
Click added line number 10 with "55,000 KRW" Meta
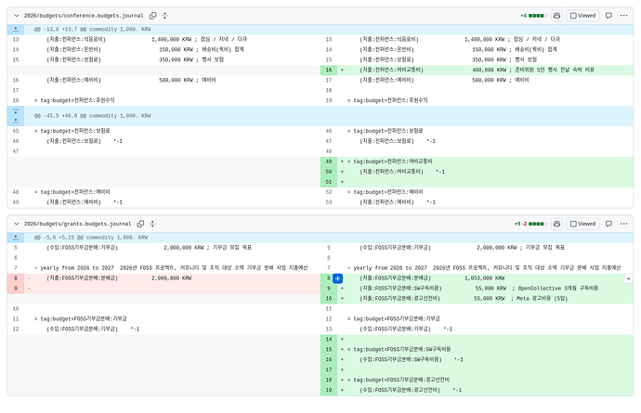[329, 299]
